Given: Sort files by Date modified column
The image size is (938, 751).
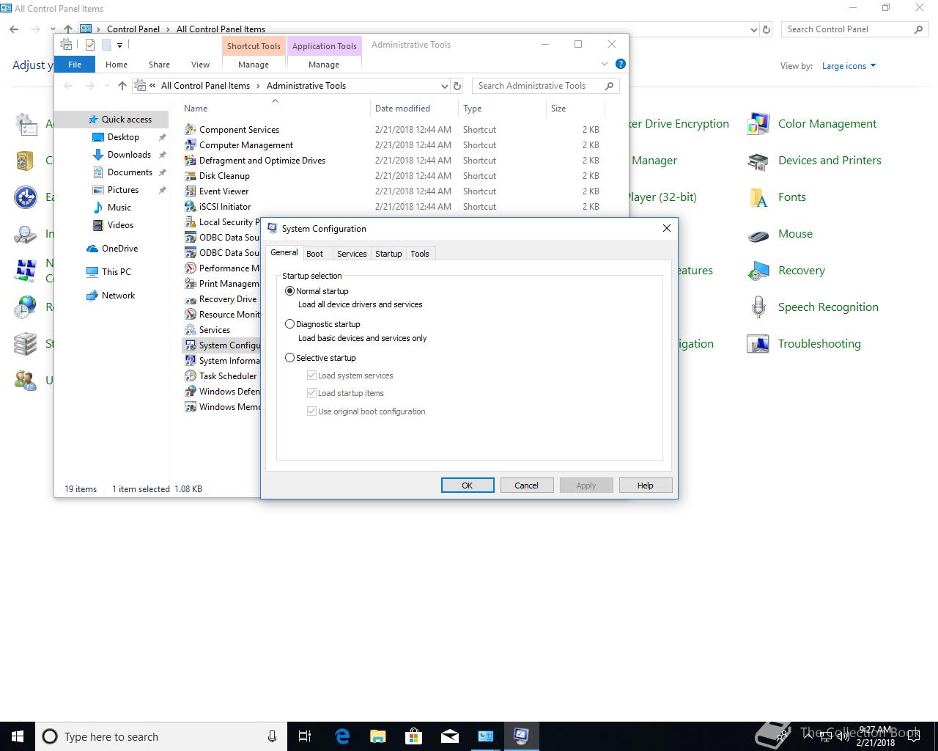Looking at the screenshot, I should point(414,109).
